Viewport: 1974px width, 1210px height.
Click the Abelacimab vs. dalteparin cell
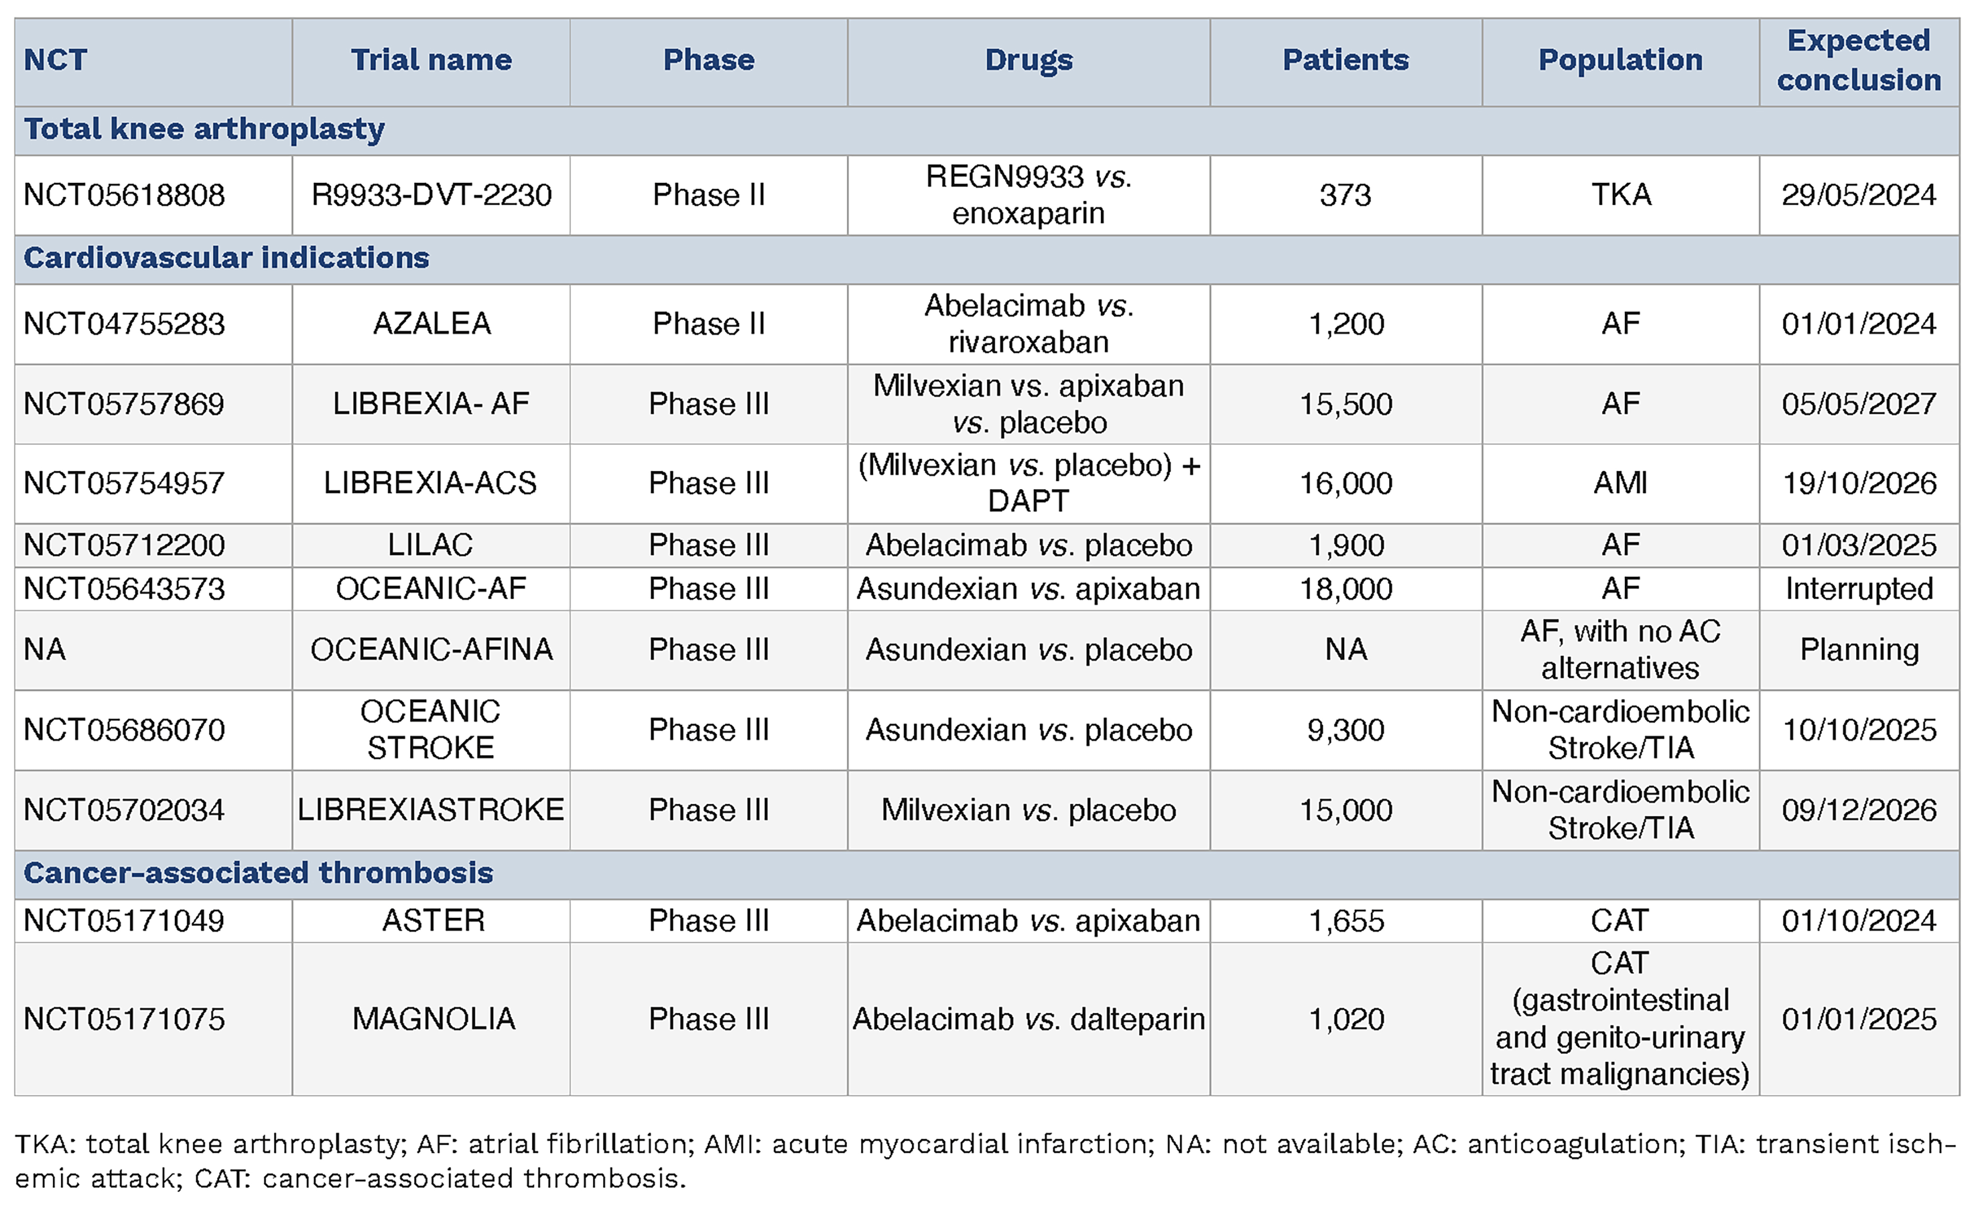1029,1019
